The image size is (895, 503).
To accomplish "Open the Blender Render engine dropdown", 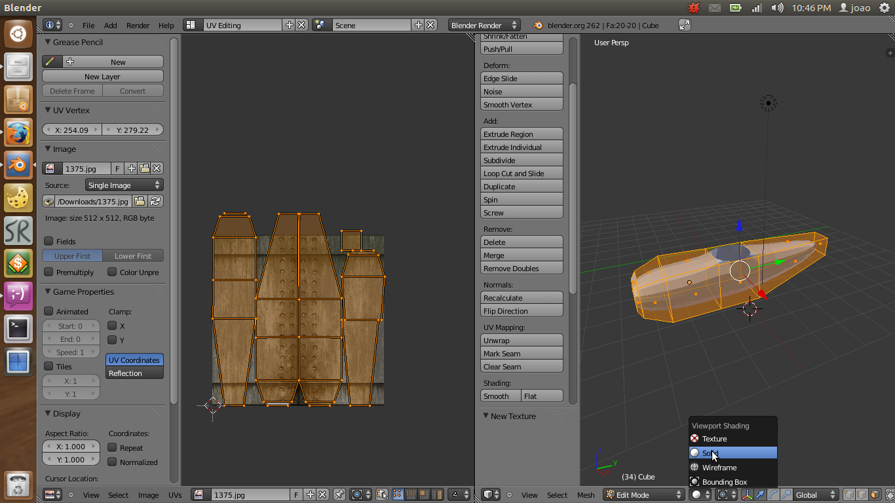I will 484,25.
